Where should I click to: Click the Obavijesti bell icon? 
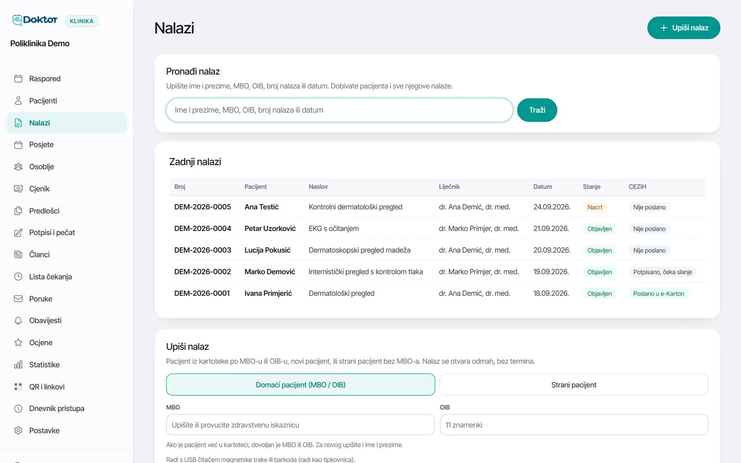(x=18, y=320)
